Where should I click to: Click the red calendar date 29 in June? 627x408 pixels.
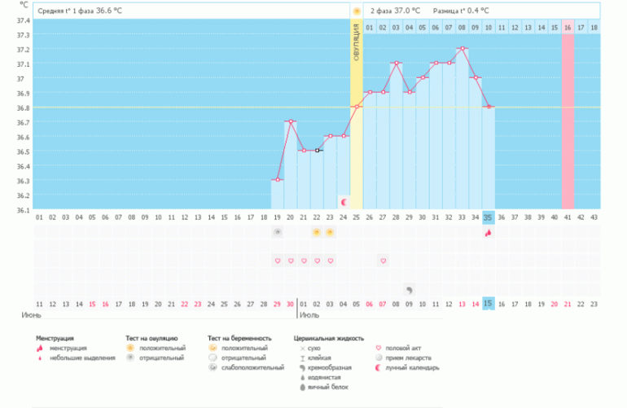[x=277, y=304]
